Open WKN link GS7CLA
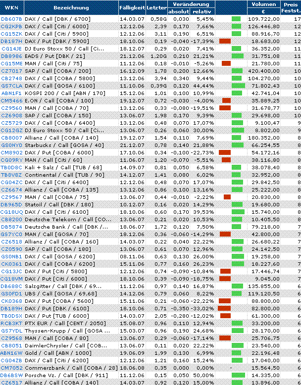The image size is (301, 385). pos(11,86)
